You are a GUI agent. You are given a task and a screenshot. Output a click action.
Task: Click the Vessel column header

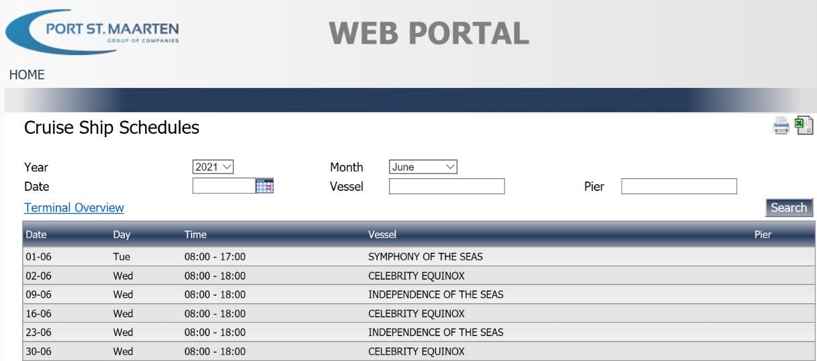point(382,235)
